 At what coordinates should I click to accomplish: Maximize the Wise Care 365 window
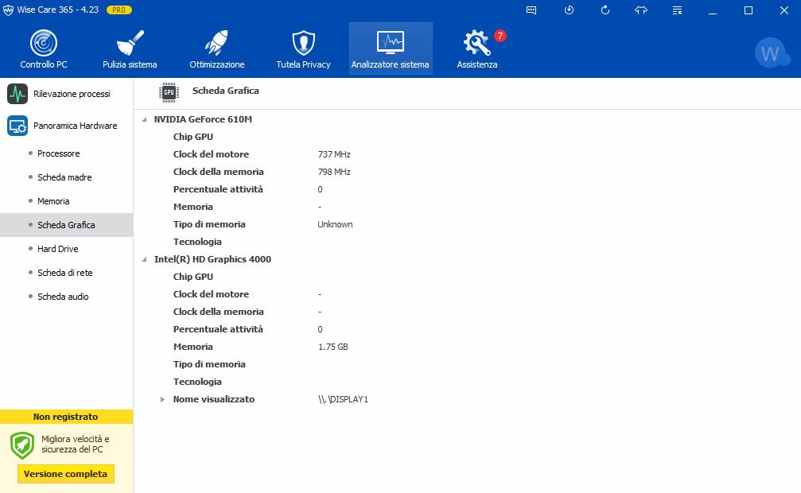(x=749, y=10)
